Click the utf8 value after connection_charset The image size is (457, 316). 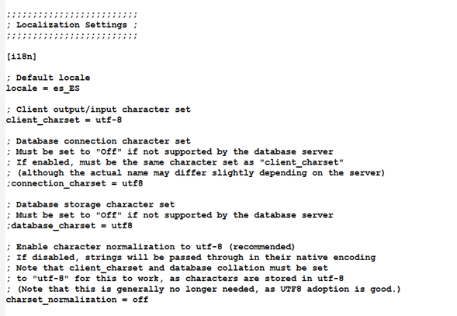(x=133, y=183)
